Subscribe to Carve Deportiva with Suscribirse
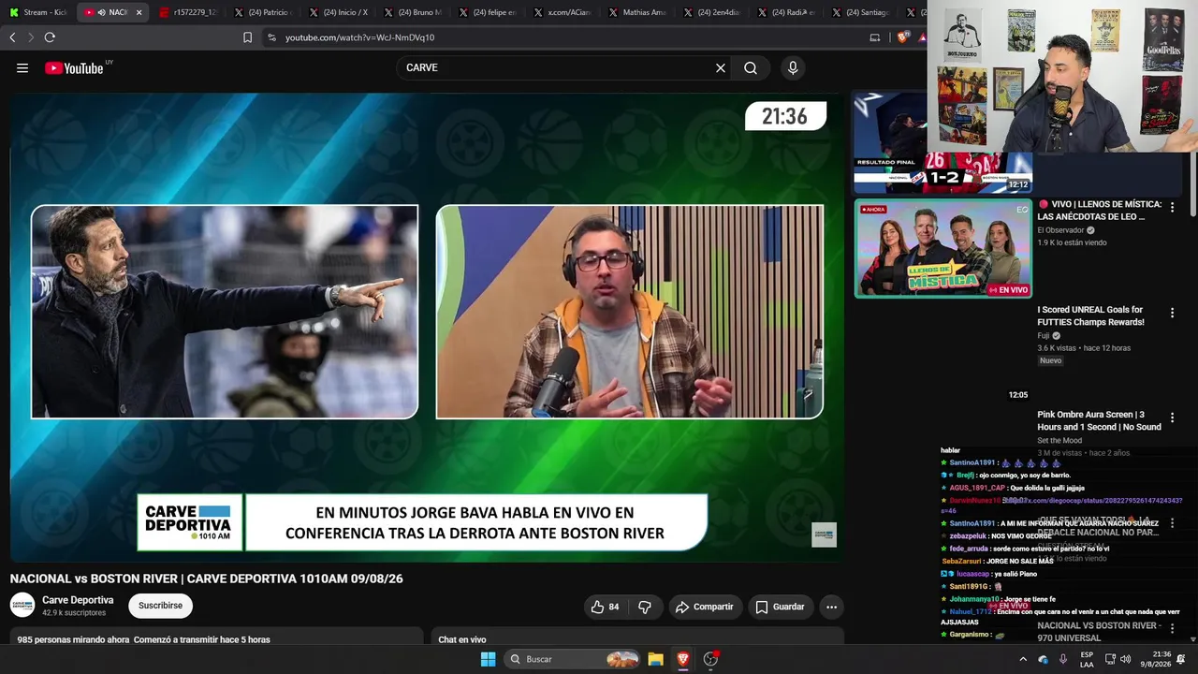 coord(160,606)
